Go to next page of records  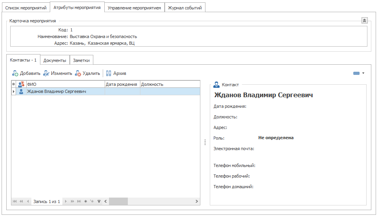click(72, 201)
